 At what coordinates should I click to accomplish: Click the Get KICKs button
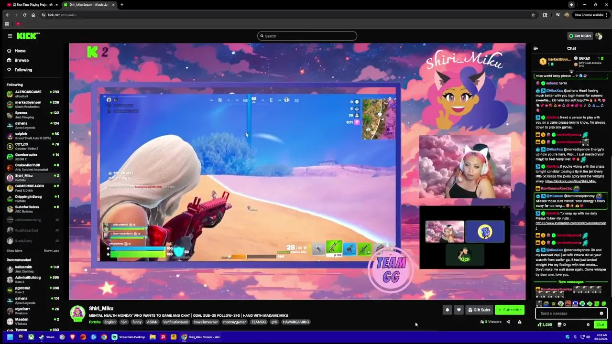pyautogui.click(x=580, y=36)
